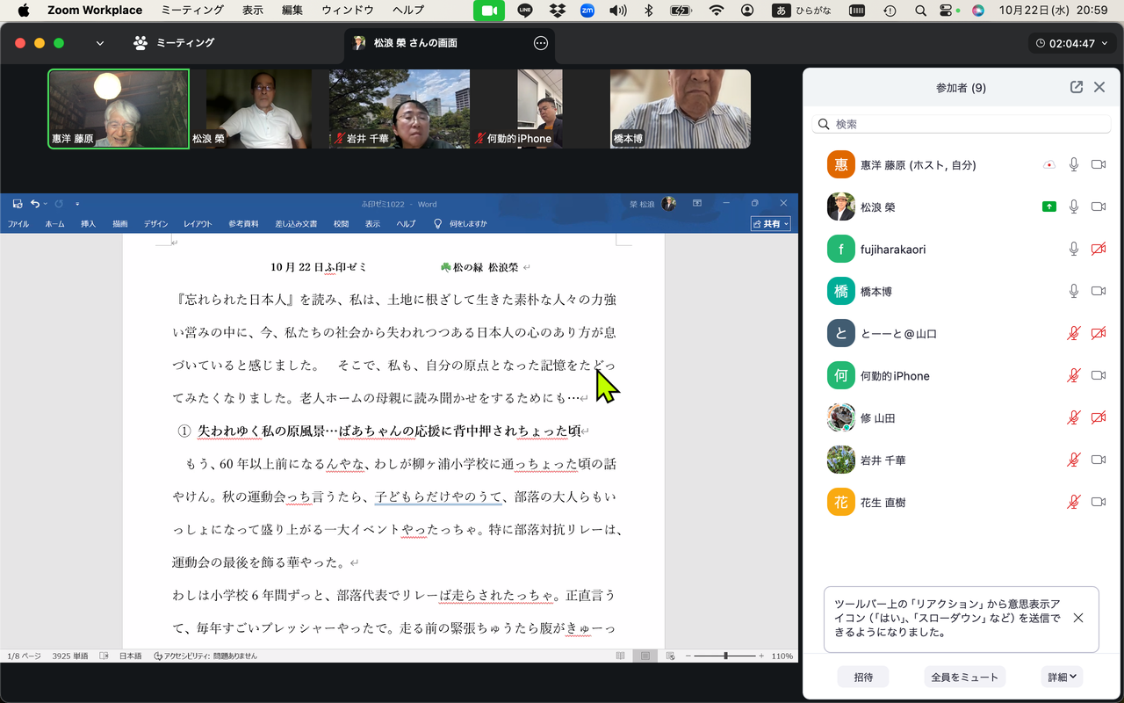Click the Word redo icon

pyautogui.click(x=59, y=204)
